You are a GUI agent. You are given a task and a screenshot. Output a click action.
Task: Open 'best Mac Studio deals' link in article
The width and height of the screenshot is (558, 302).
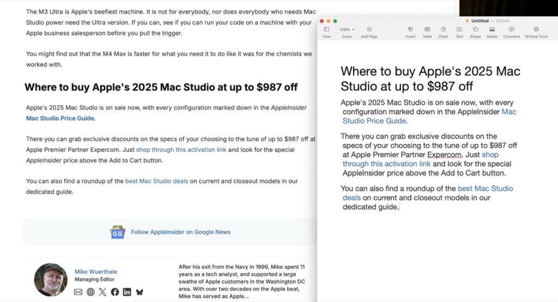click(x=156, y=181)
